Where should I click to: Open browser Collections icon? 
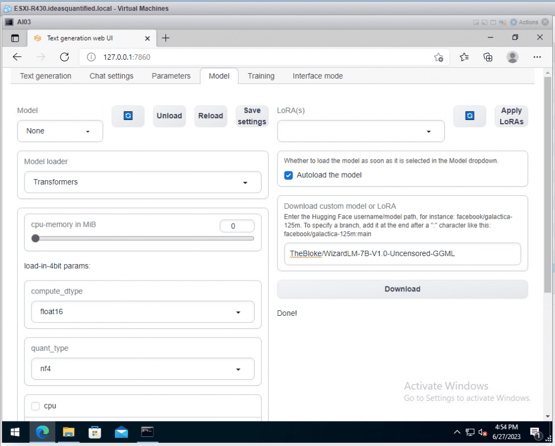click(x=488, y=57)
